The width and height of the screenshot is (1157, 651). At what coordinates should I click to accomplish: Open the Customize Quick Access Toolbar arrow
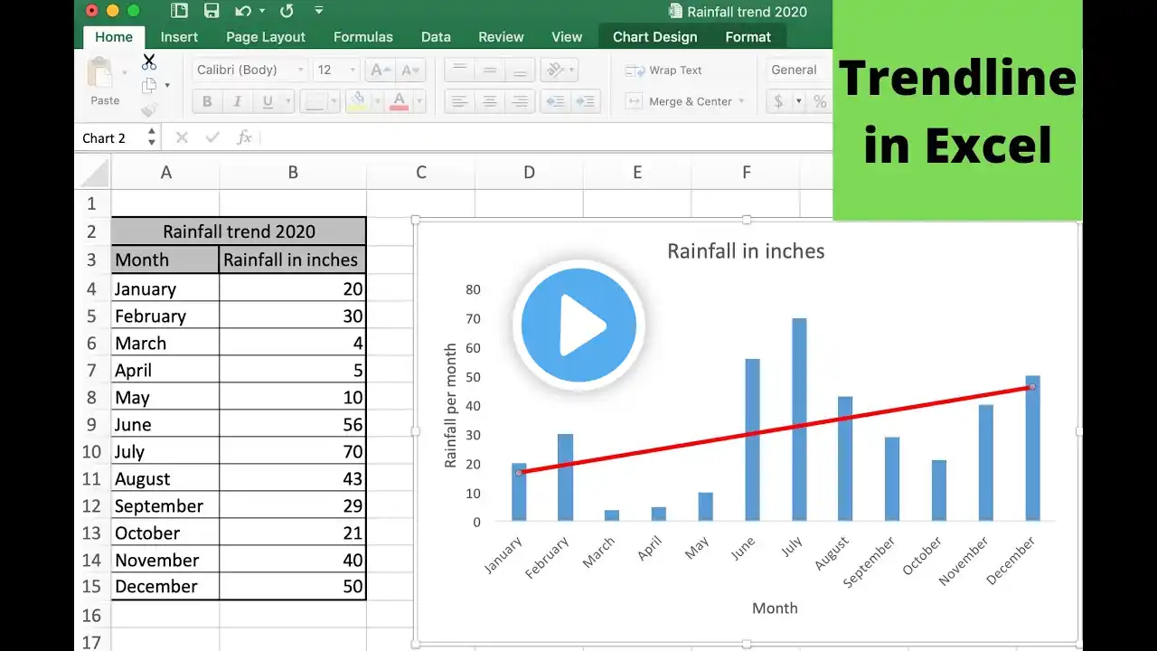point(318,11)
